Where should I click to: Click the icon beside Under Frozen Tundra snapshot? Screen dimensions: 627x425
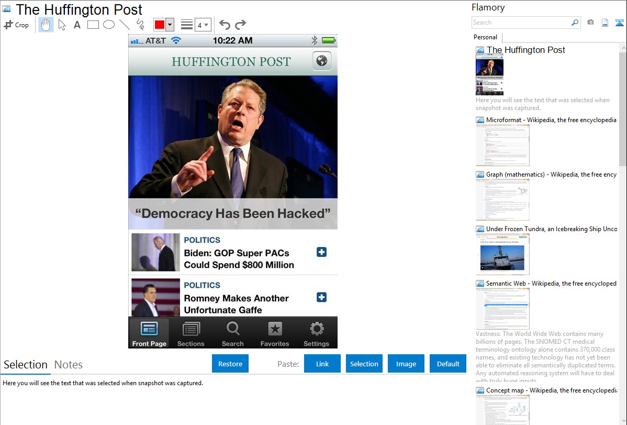click(x=480, y=229)
